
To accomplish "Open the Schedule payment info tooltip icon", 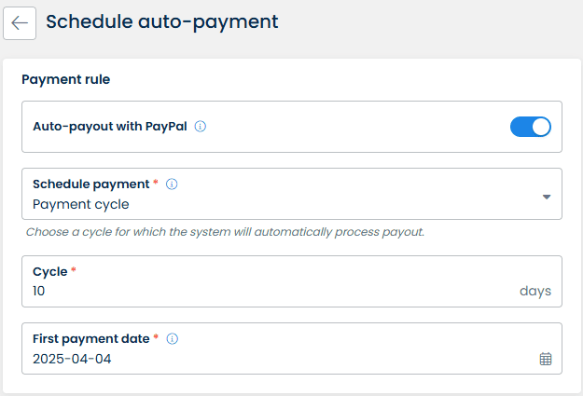I will (172, 184).
